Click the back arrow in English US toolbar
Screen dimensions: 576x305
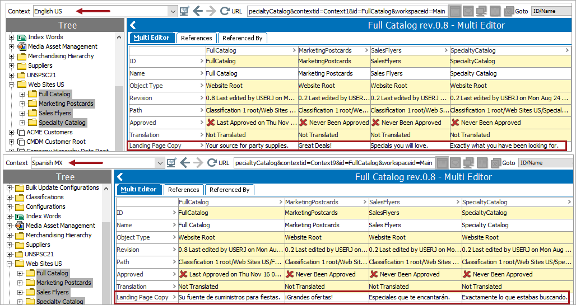tap(198, 11)
